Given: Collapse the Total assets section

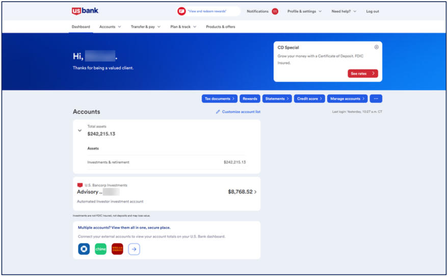Looking at the screenshot, I should (80, 131).
